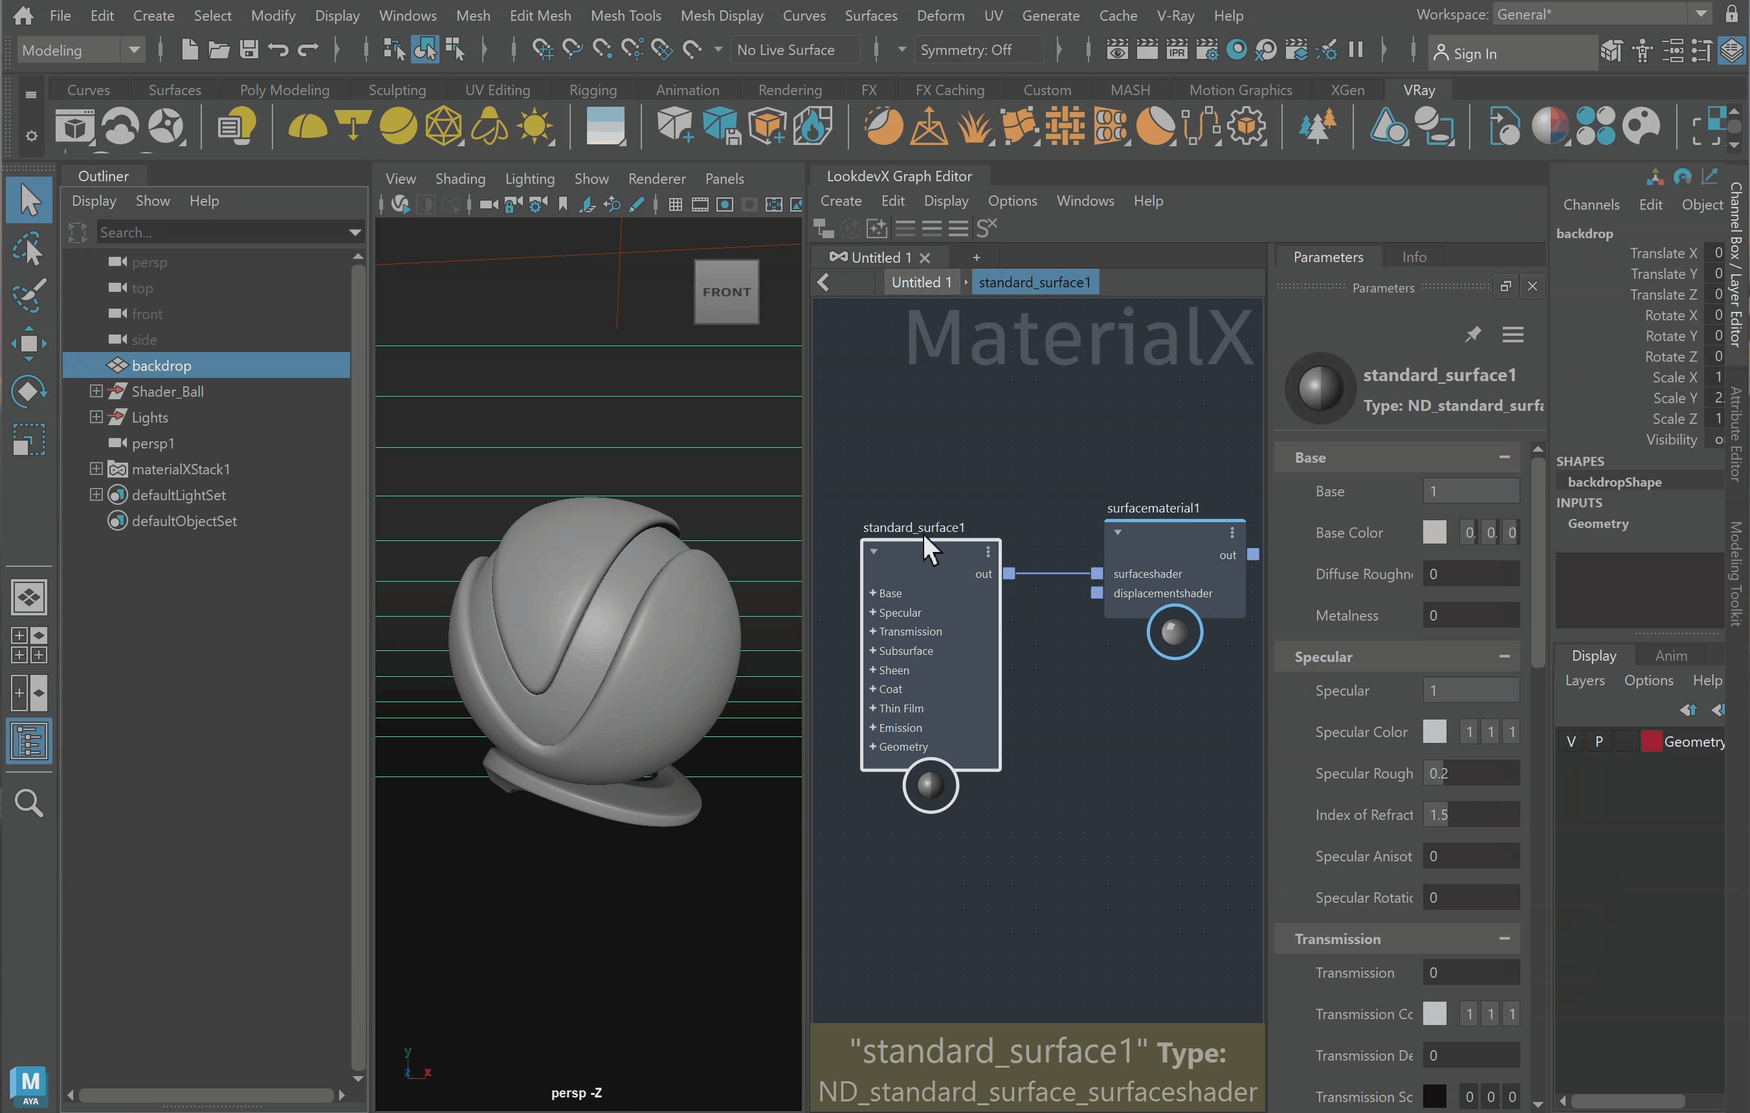Collapse the surfacematerial1 node with its triangle

tap(1118, 533)
